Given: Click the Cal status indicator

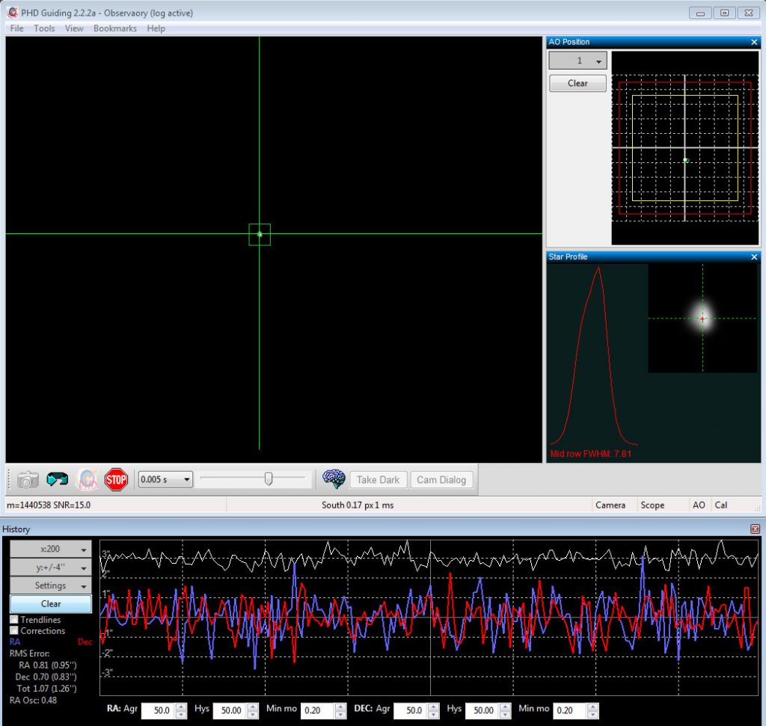Looking at the screenshot, I should tap(723, 505).
